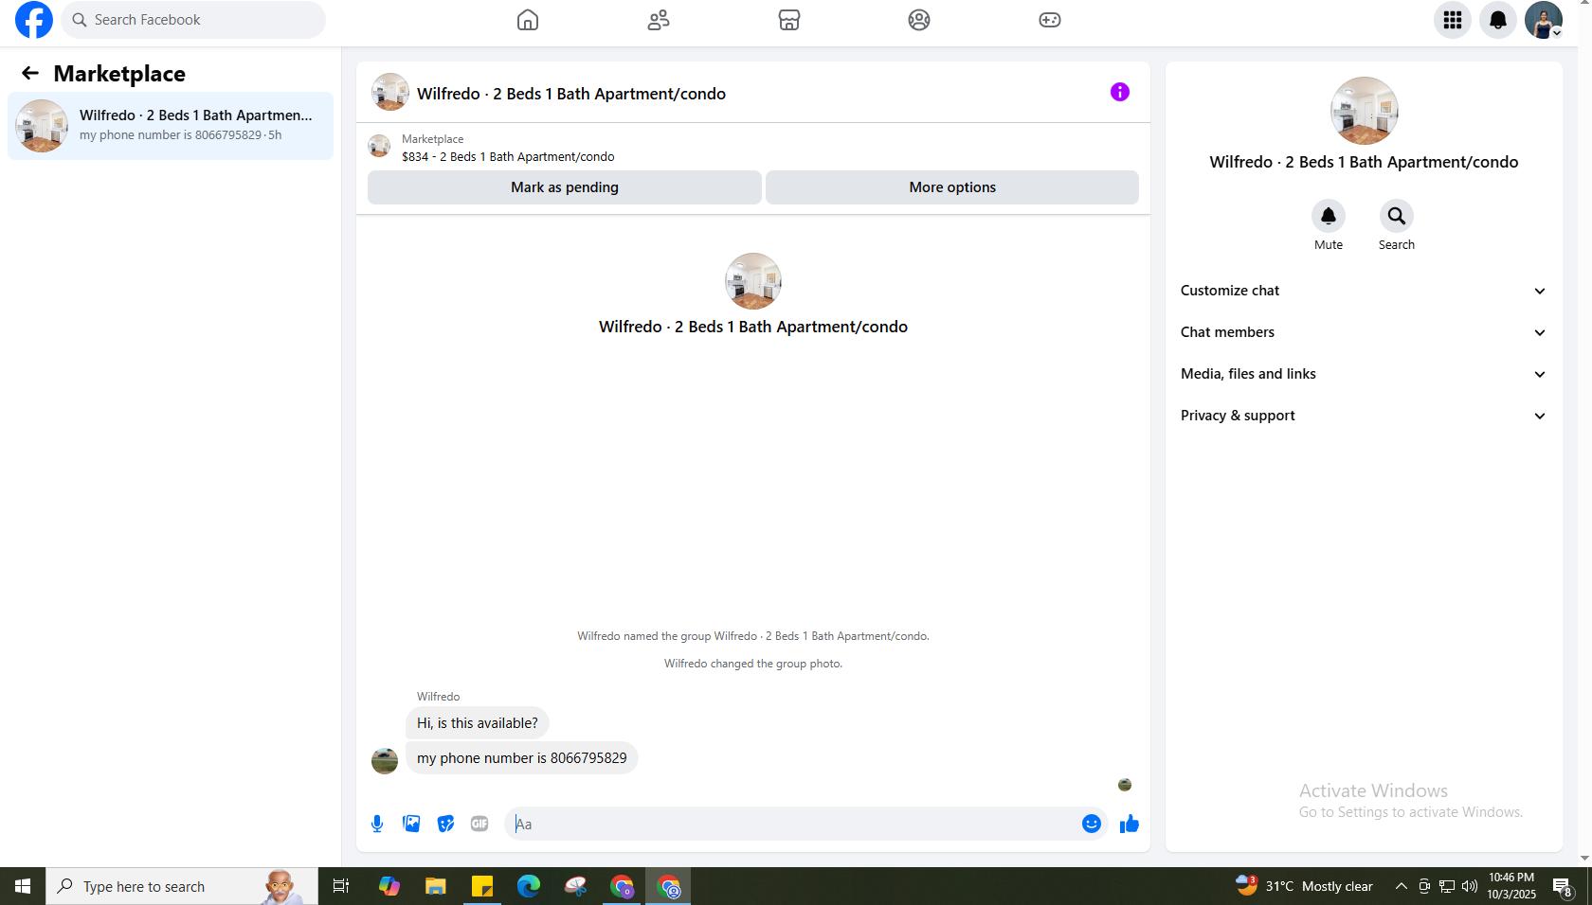This screenshot has width=1592, height=905.
Task: Mute the conversation with the bell icon
Action: pos(1329,216)
